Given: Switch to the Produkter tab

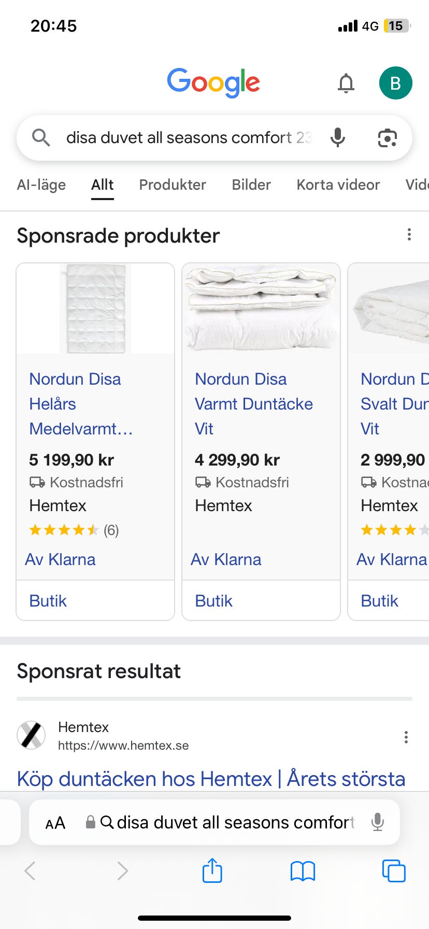Looking at the screenshot, I should point(173,185).
